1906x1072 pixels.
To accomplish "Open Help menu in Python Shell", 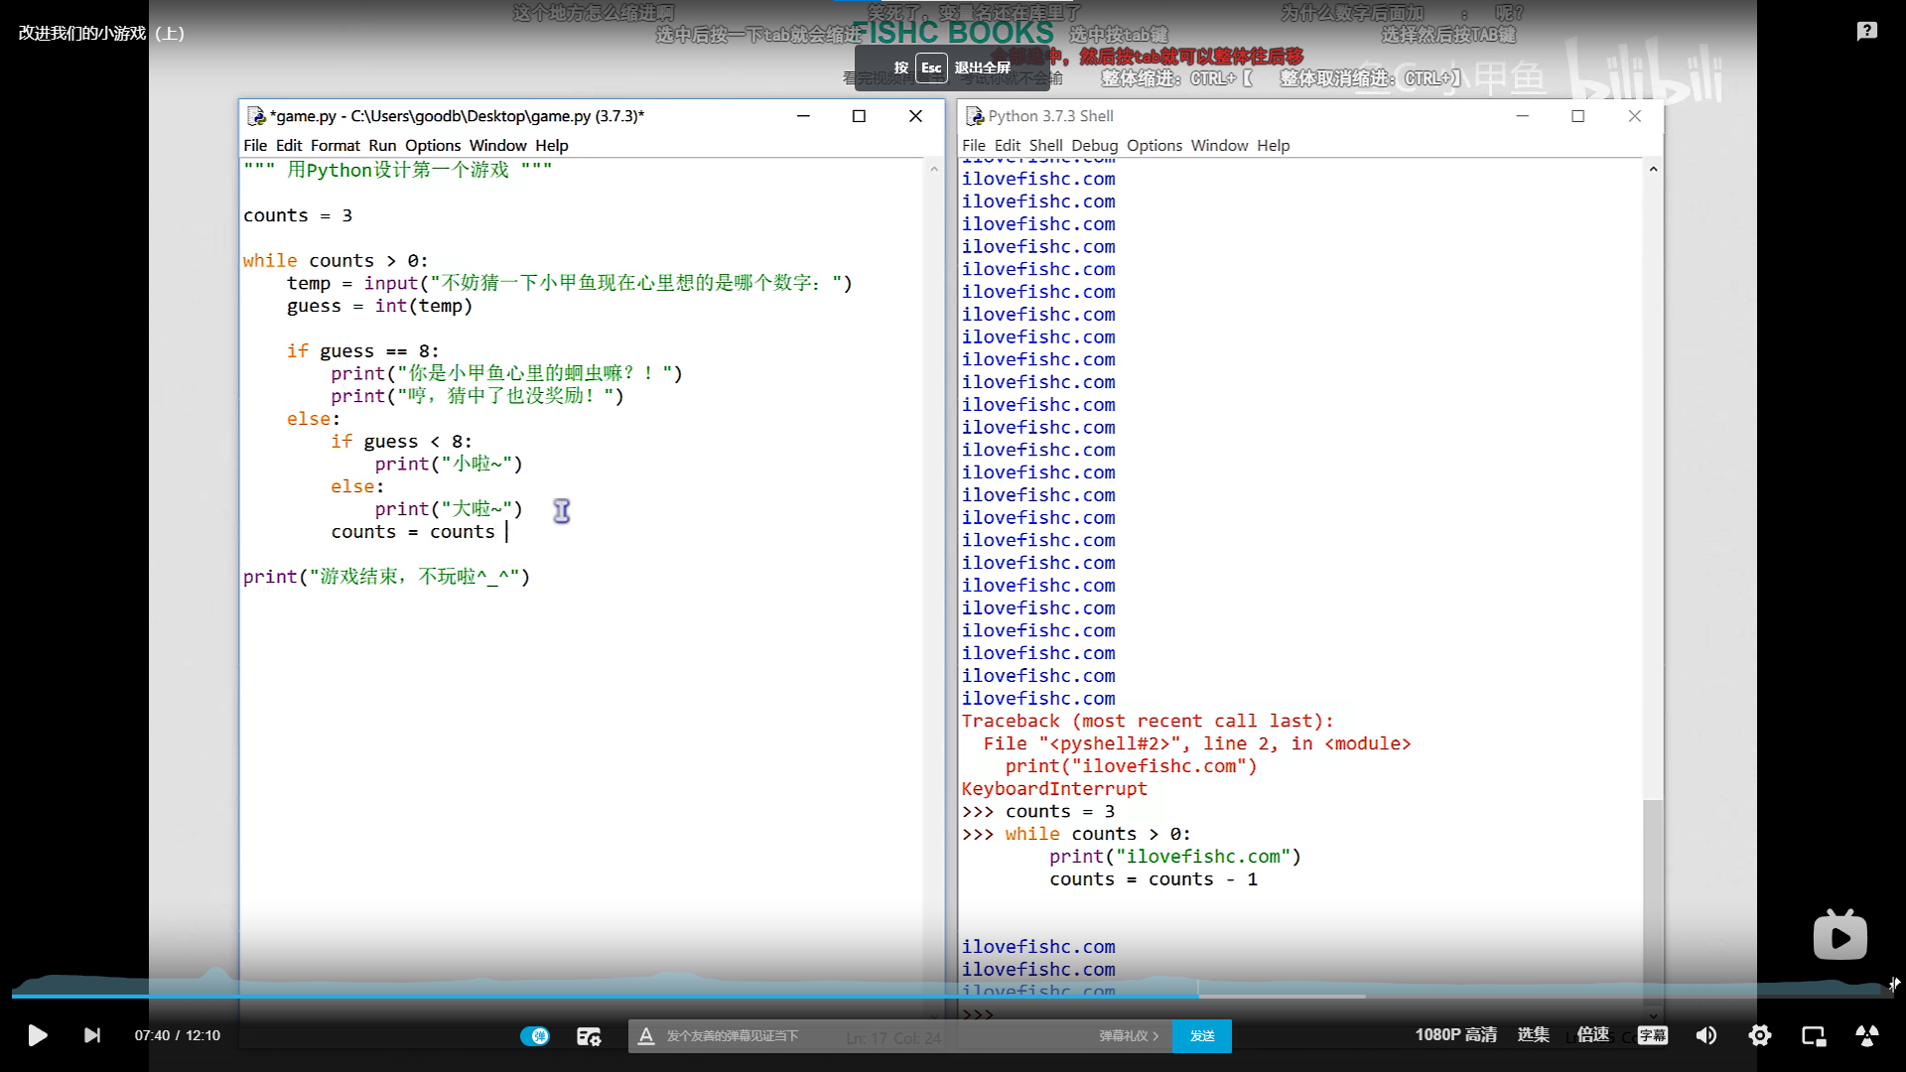I will coord(1274,145).
